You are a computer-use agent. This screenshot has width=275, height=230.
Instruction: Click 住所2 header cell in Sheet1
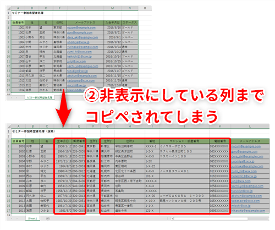[107, 141]
